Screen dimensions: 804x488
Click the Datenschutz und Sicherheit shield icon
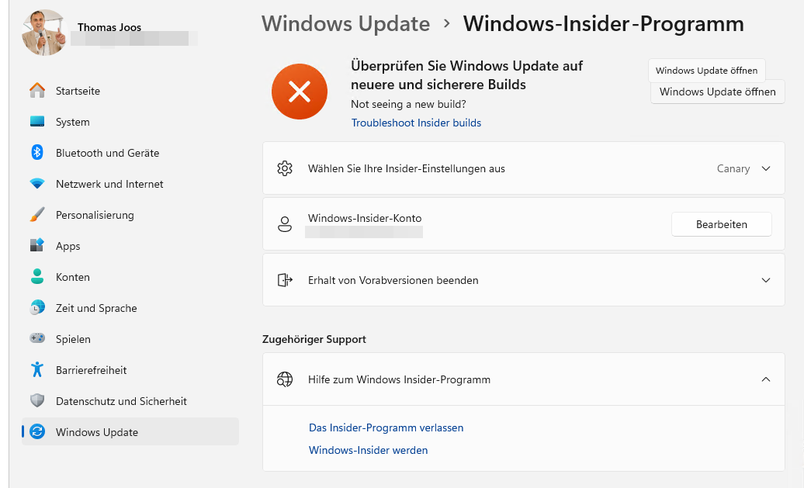(37, 401)
